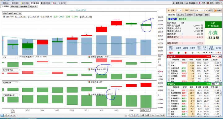
Task: Select the 全部 all range button
Action: tap(162, 115)
